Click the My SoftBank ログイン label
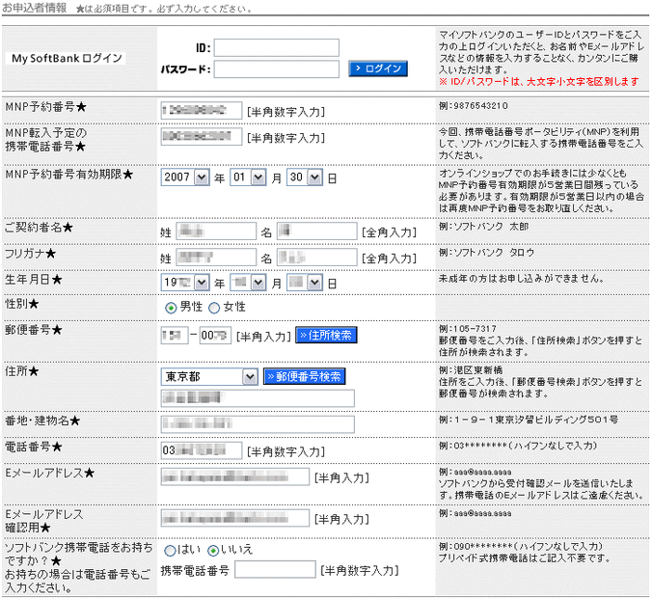 [67, 58]
